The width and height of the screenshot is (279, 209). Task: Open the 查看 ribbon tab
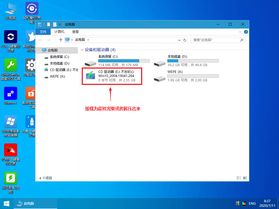75,32
